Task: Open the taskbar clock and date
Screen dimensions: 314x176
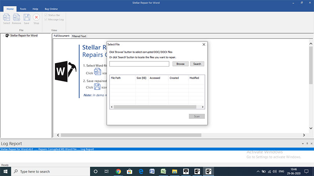Action: 294,171
